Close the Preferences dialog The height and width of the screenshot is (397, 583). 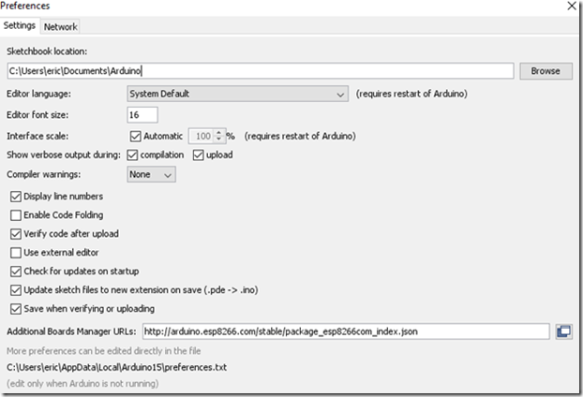[x=572, y=6]
